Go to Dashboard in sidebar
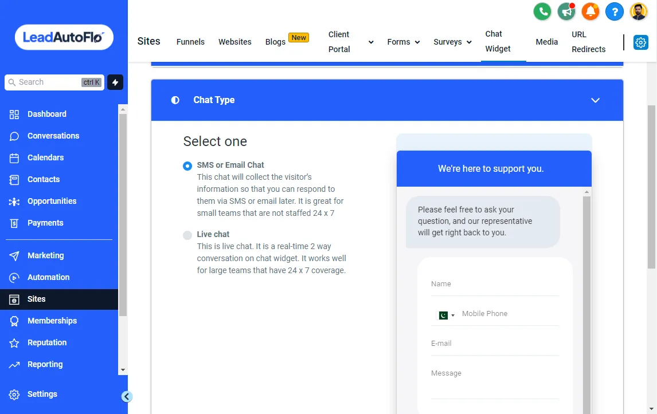The image size is (657, 414). click(x=47, y=115)
